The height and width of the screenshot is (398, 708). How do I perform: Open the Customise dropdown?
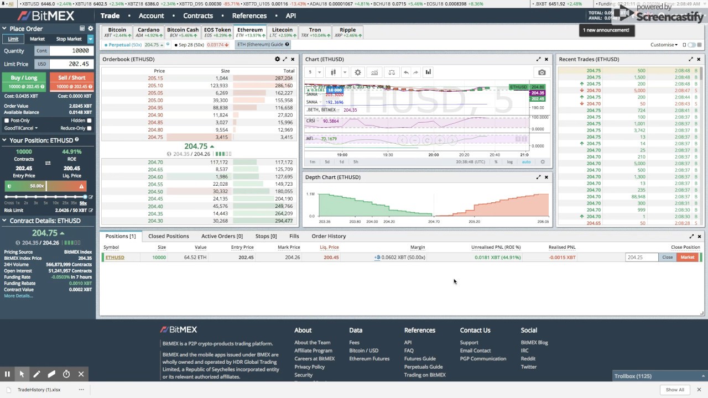tap(664, 45)
